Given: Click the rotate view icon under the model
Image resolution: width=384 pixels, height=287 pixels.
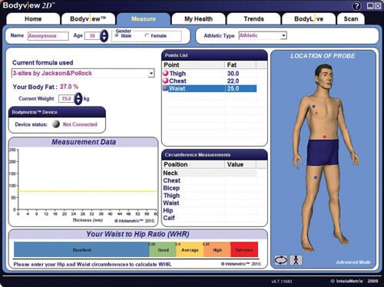Looking at the screenshot, I should [x=281, y=260].
